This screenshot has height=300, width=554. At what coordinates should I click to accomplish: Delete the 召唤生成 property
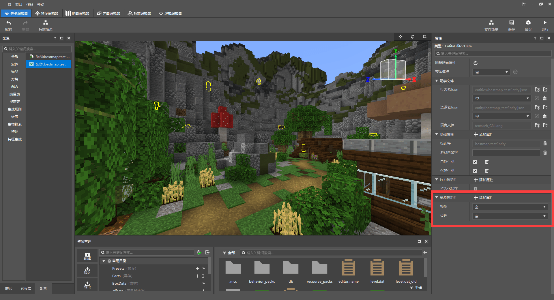click(x=487, y=171)
